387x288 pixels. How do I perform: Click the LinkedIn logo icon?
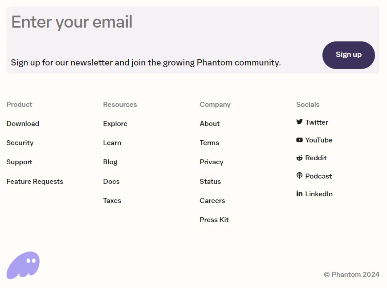click(x=299, y=194)
